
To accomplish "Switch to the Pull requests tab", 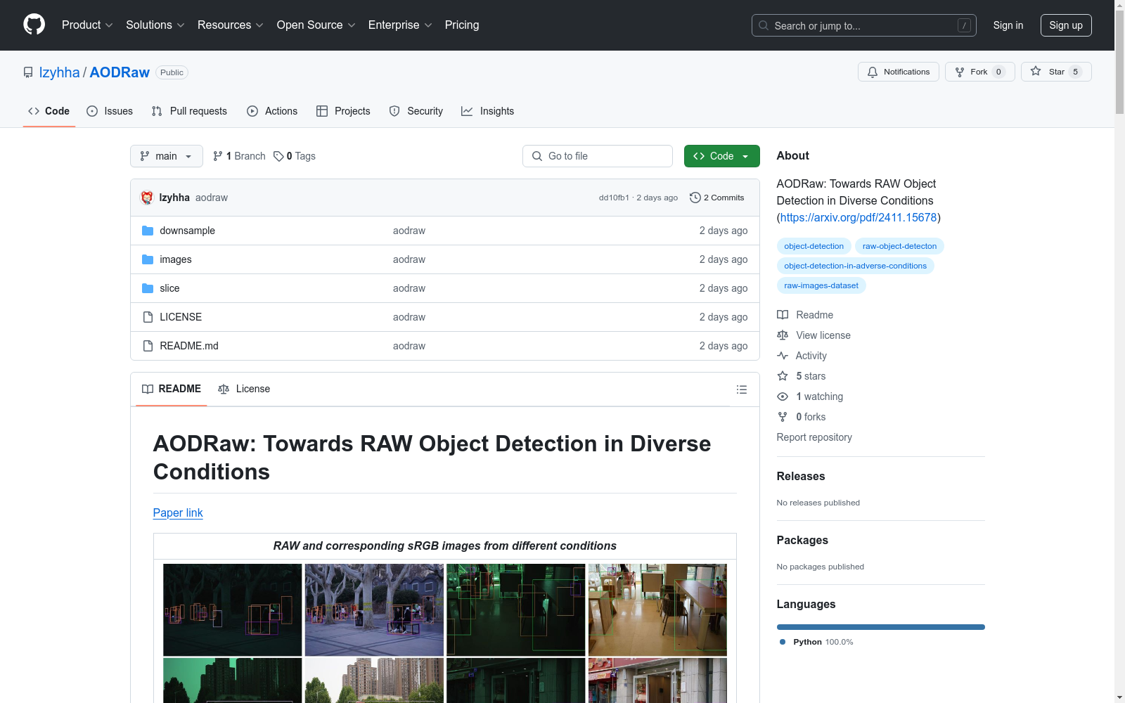I will pos(189,111).
